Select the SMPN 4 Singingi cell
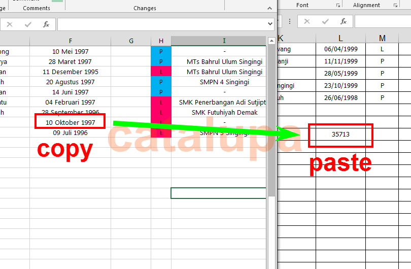This screenshot has height=269, width=411. tap(219, 82)
